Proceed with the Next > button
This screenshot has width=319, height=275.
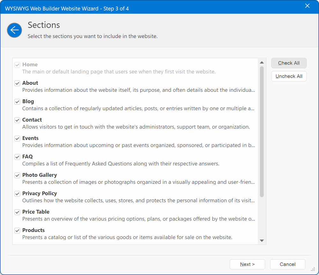pos(247,264)
